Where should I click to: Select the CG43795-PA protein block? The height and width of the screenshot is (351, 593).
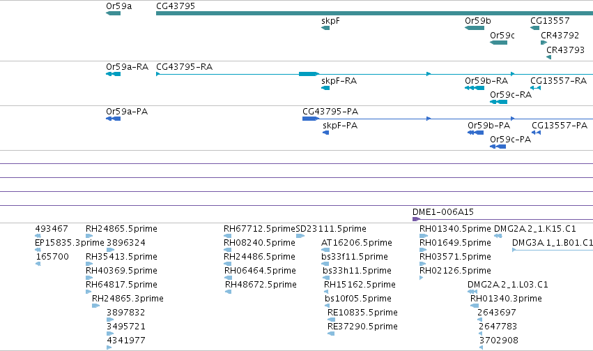[310, 119]
